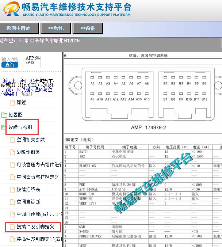Open the 空调自诊断 page without 右舵
This screenshot has width=222, height=247.
28,202
